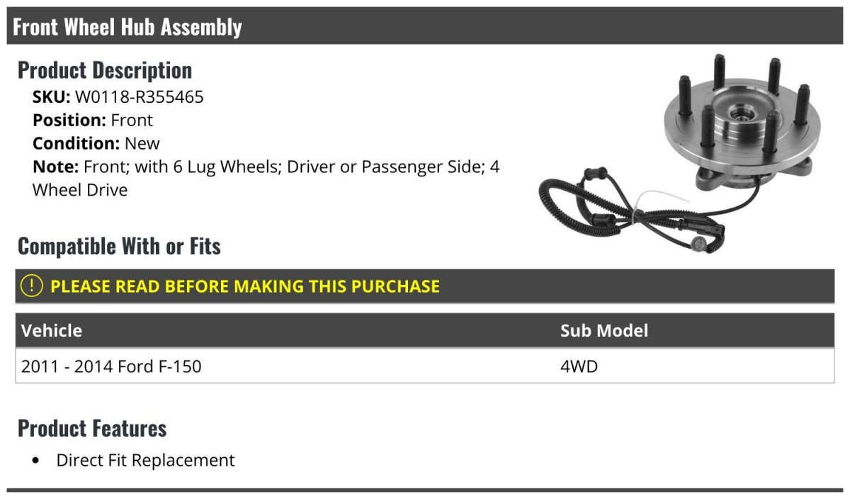Click the bold SKU label
The width and height of the screenshot is (850, 499).
pos(51,97)
